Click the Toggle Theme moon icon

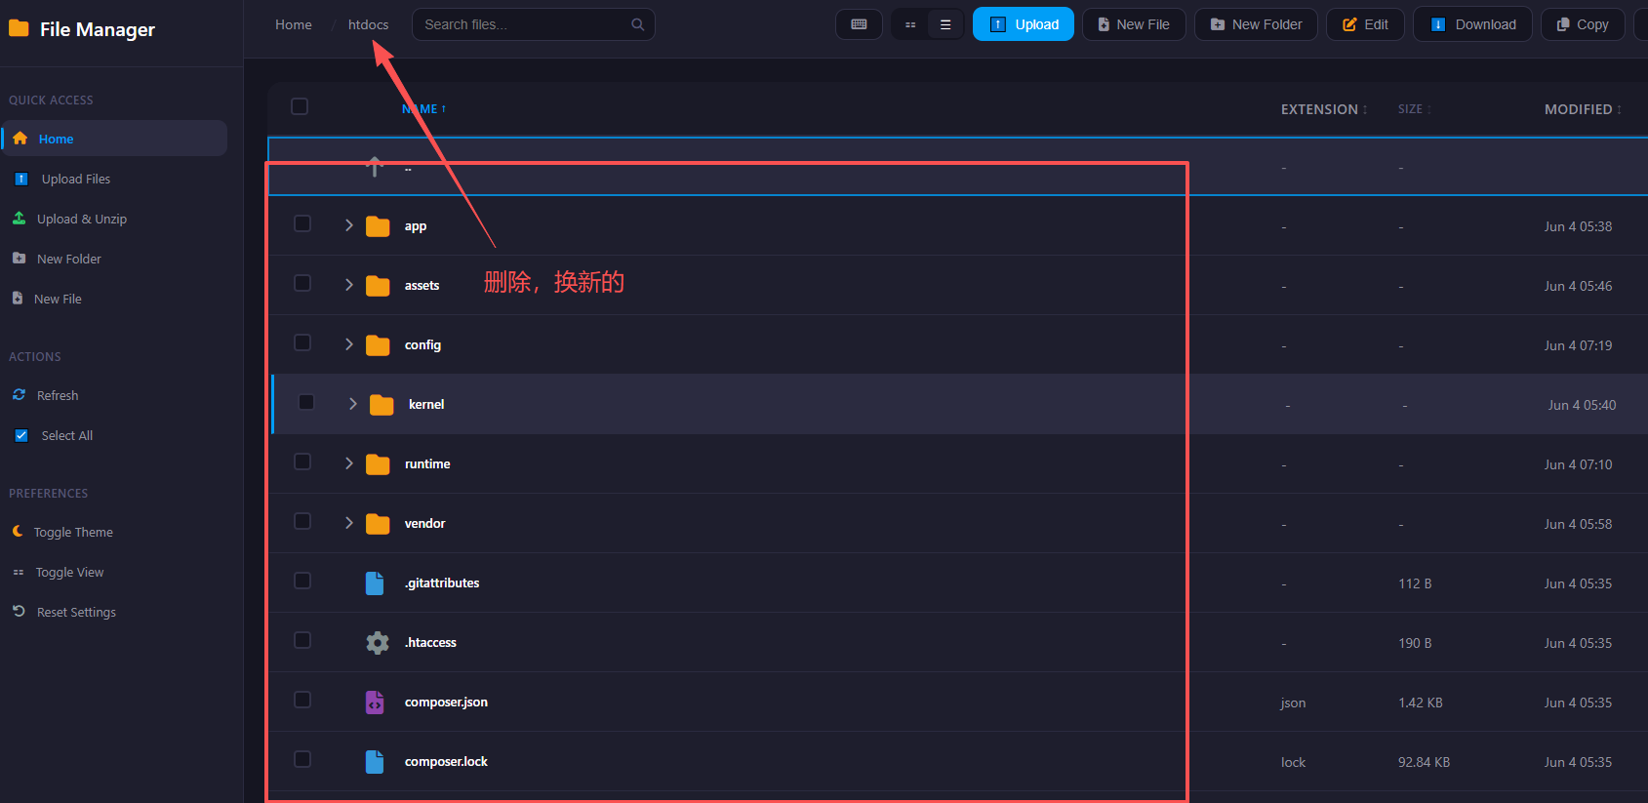(x=18, y=532)
